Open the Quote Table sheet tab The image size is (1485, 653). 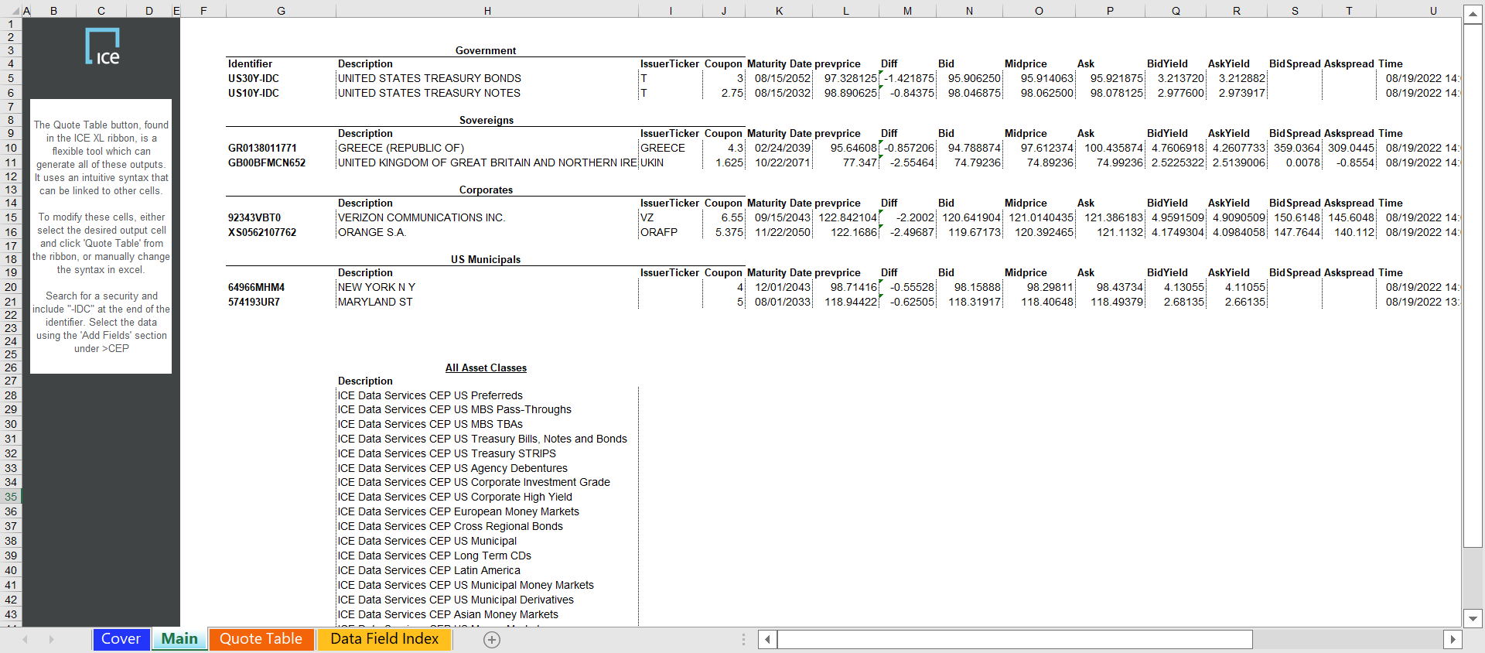[x=261, y=639]
